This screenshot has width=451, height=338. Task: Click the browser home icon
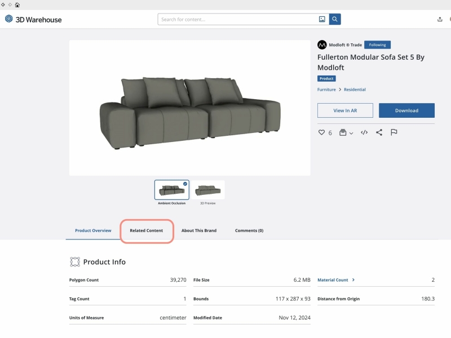click(x=17, y=5)
